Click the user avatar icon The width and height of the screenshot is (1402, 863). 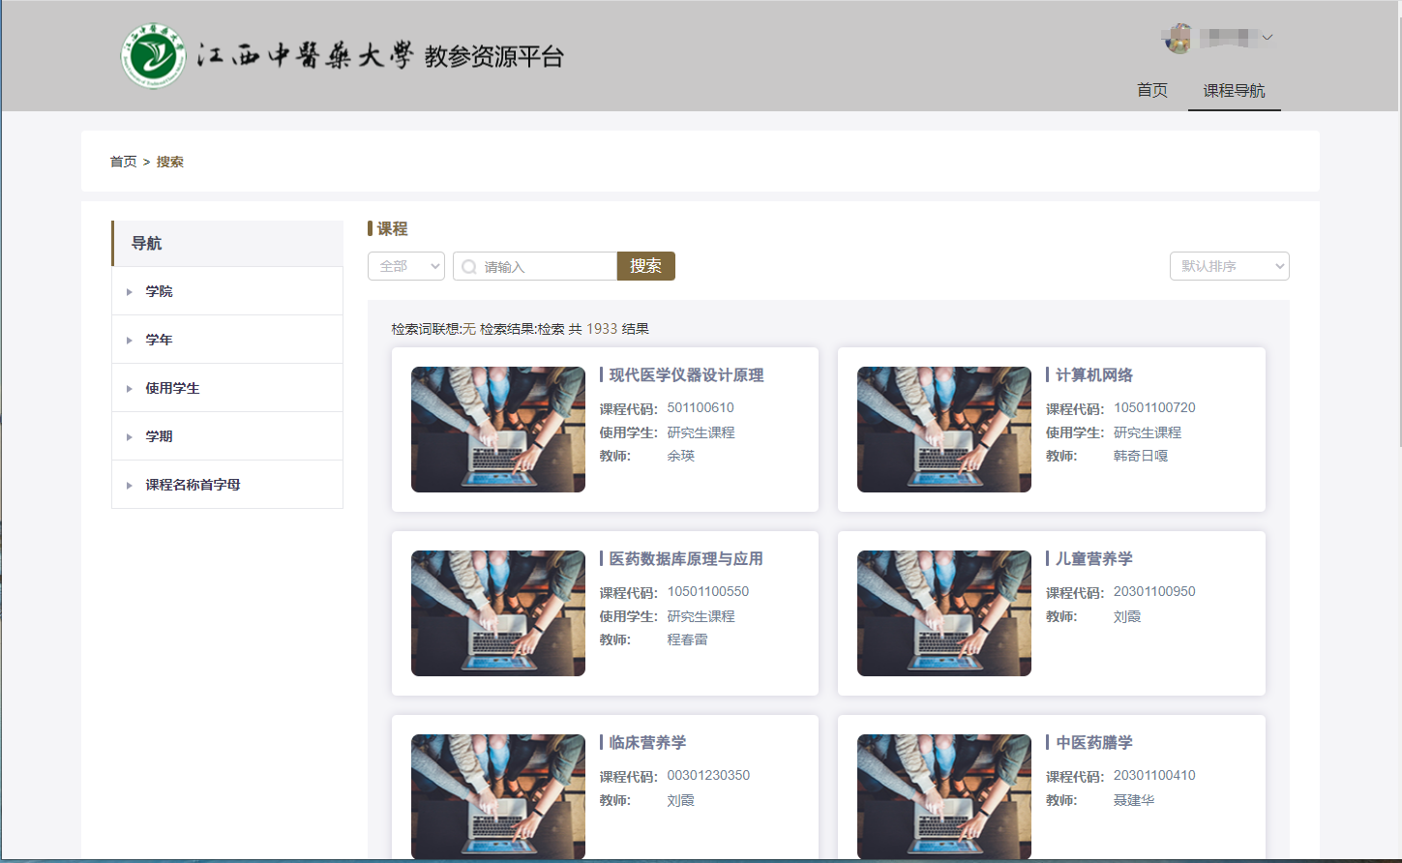(x=1177, y=39)
